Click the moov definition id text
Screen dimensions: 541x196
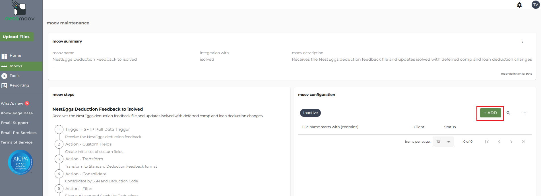(517, 74)
